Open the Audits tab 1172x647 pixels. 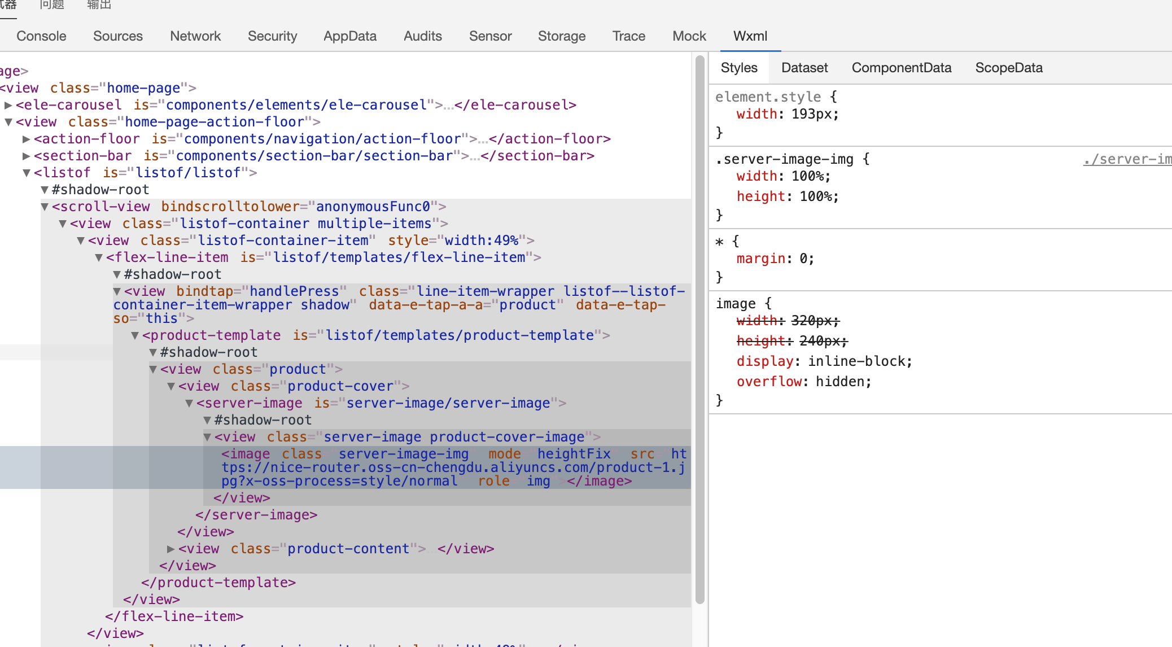click(x=422, y=36)
